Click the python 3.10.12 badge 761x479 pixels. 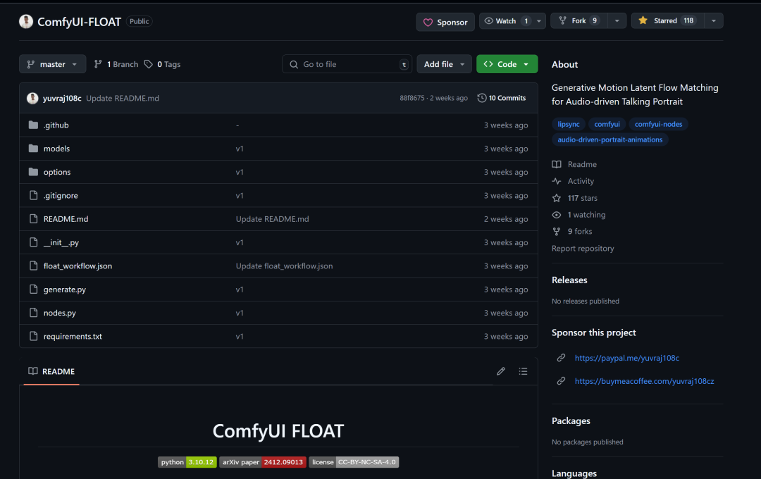[x=187, y=462]
